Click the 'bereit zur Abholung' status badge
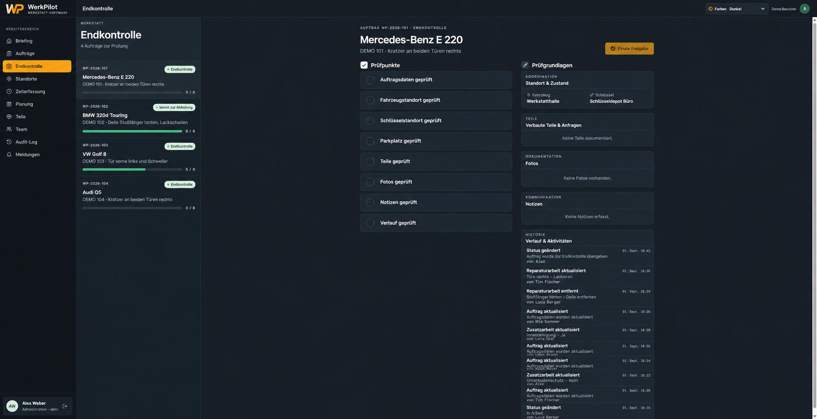 pos(174,107)
